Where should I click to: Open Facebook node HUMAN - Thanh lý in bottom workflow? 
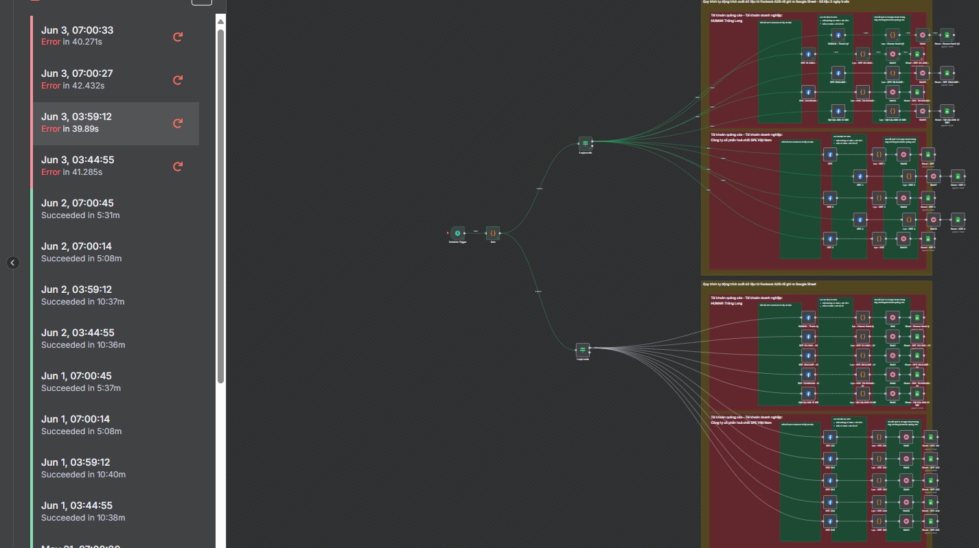[x=808, y=318]
